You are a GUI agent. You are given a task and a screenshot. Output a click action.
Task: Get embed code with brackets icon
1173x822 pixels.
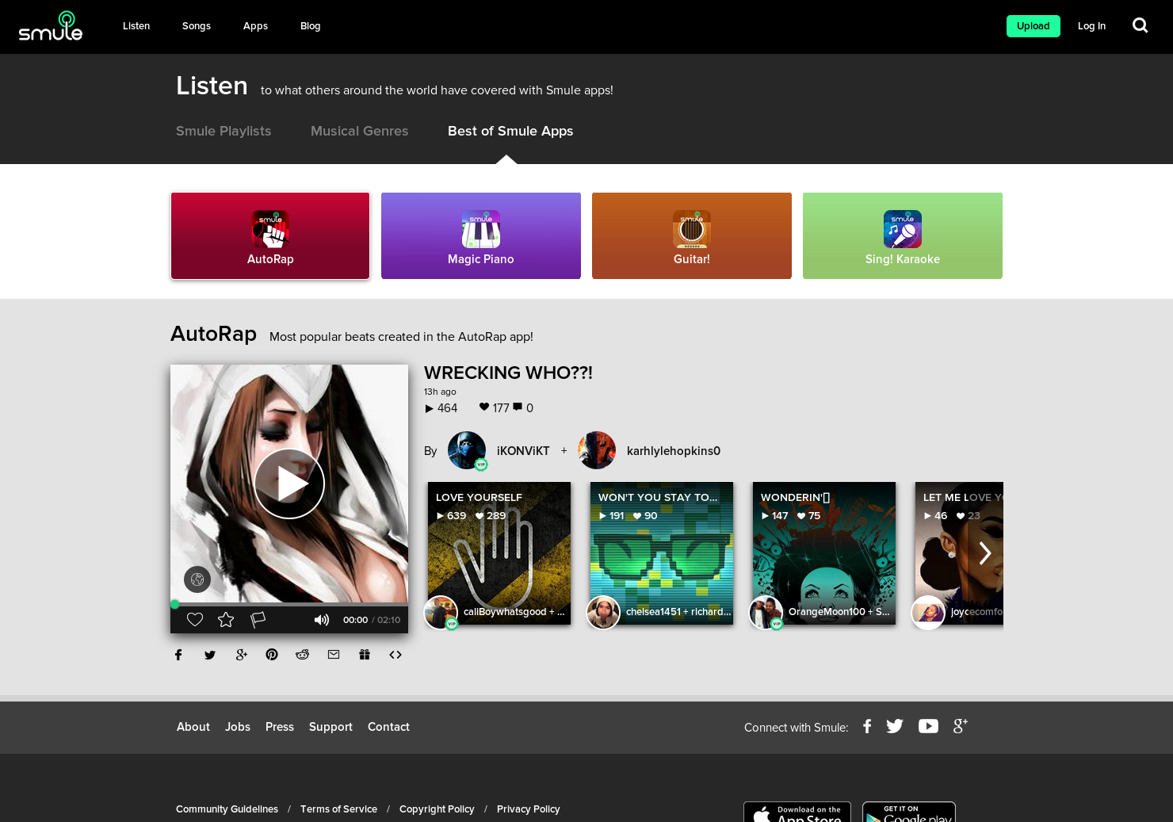(395, 655)
